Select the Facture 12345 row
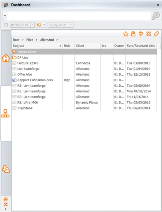The height and width of the screenshot is (212, 162). pos(84,63)
